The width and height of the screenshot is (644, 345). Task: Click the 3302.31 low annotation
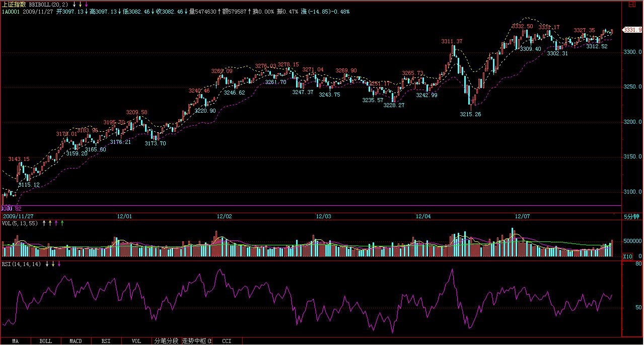click(x=557, y=53)
